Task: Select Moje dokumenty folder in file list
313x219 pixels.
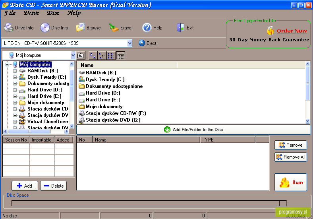Action: click(x=100, y=107)
